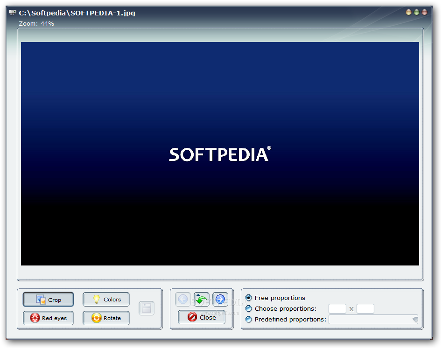Click the title 'C:\Softpedia\SOFTPEDIA-1.jpg'

pyautogui.click(x=77, y=13)
